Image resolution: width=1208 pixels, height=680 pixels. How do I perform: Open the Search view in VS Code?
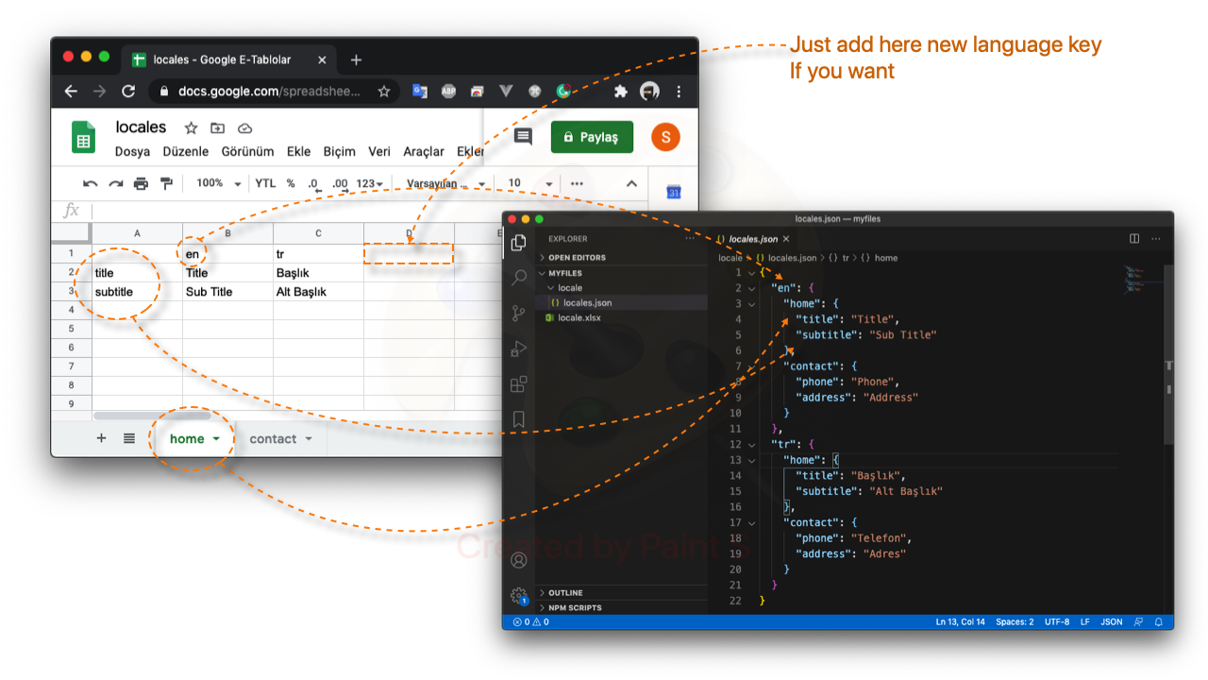click(518, 278)
